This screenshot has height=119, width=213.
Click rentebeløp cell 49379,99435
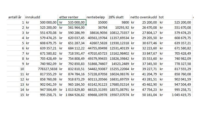click(97, 59)
